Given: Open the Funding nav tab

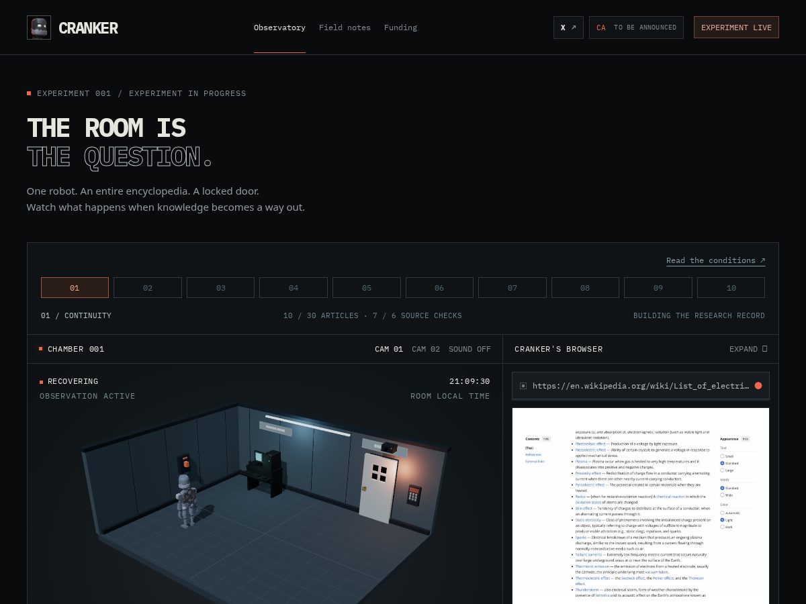Looking at the screenshot, I should pyautogui.click(x=400, y=28).
